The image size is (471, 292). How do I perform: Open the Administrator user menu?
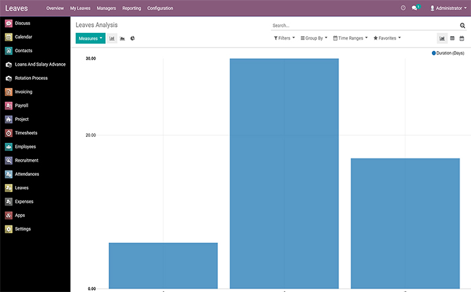pyautogui.click(x=448, y=8)
